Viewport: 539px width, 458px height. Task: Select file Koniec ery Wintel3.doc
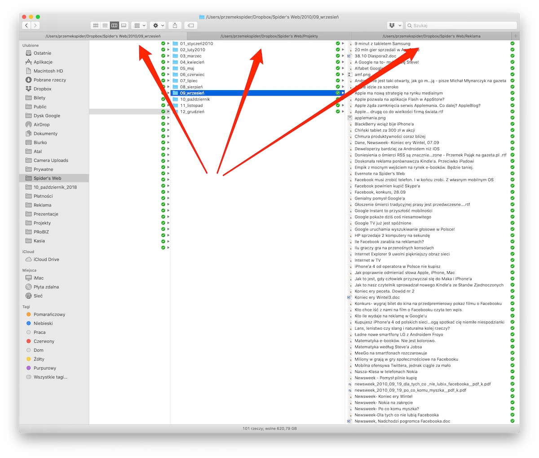coord(377,297)
